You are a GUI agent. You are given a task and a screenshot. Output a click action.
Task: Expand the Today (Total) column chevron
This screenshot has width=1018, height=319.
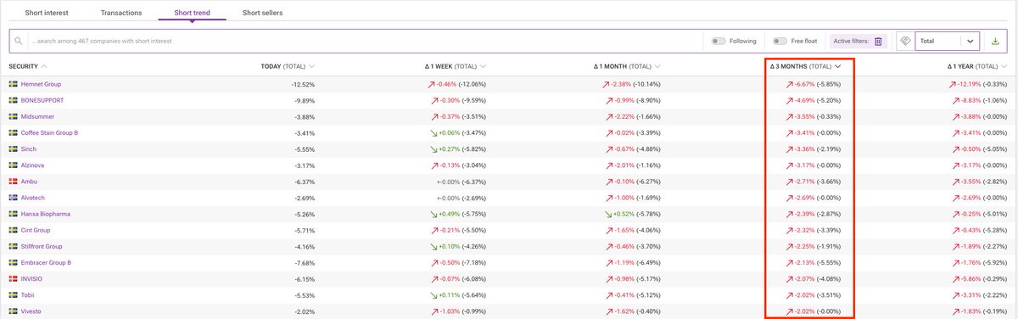point(312,66)
